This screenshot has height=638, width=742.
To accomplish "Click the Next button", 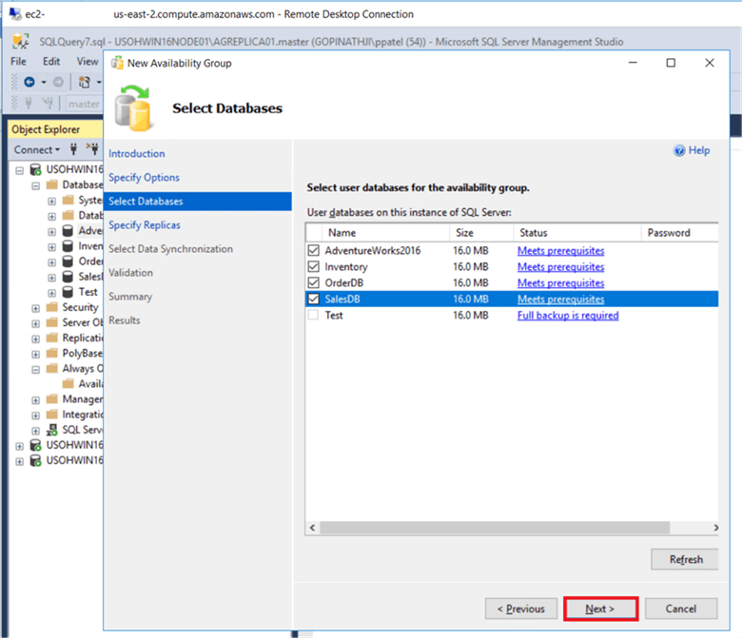I will click(600, 609).
